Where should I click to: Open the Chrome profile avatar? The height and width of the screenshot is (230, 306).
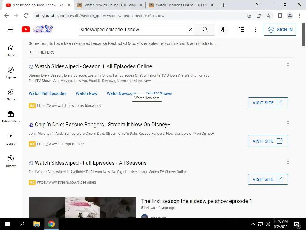pyautogui.click(x=290, y=16)
